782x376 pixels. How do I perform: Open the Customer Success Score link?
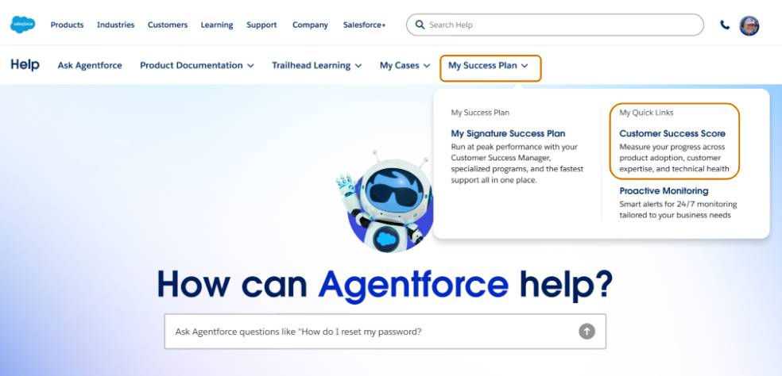click(672, 133)
